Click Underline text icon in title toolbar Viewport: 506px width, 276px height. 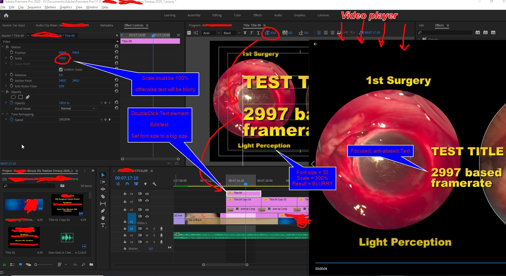point(258,33)
